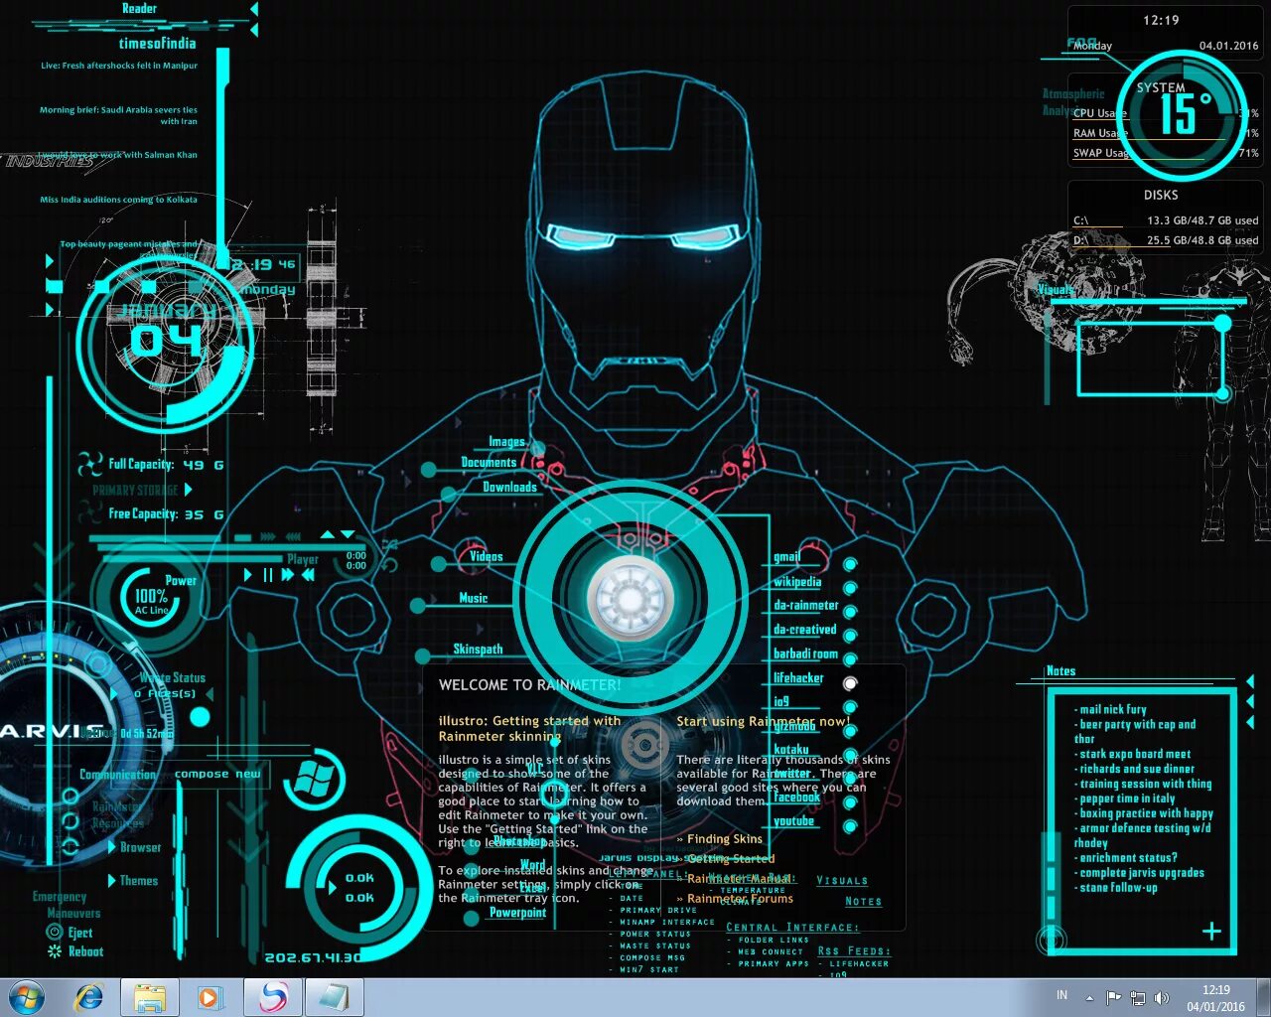Image resolution: width=1271 pixels, height=1017 pixels.
Task: Open the Images folder link
Action: (x=506, y=442)
